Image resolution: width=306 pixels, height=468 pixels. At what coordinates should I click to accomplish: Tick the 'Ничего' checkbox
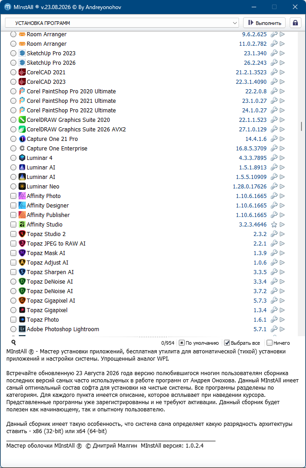point(269,343)
